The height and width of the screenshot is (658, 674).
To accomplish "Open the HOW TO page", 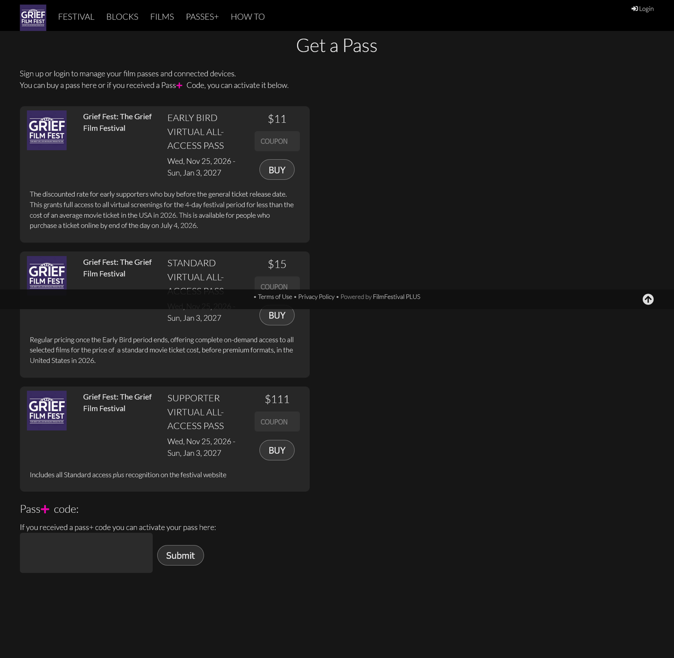I will [248, 17].
